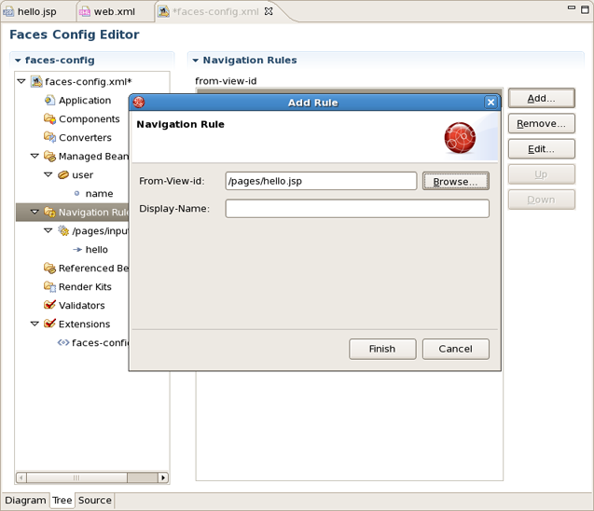Switch to the hello.jsp editor tab
This screenshot has height=511, width=594.
click(x=36, y=12)
